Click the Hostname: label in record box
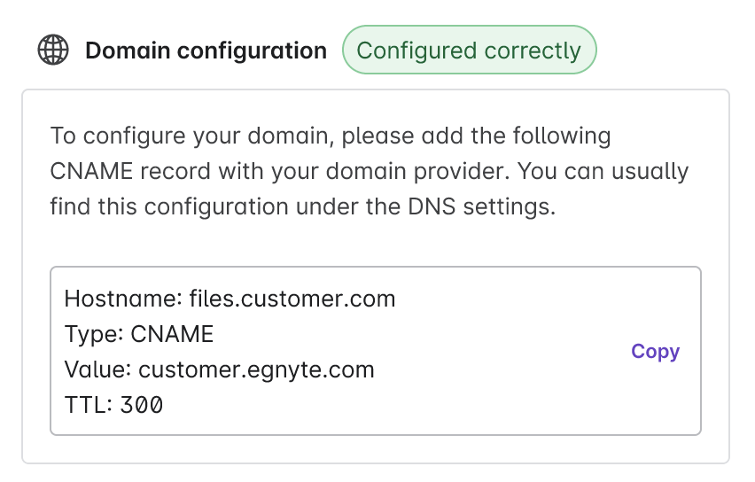This screenshot has width=755, height=482. 123,299
